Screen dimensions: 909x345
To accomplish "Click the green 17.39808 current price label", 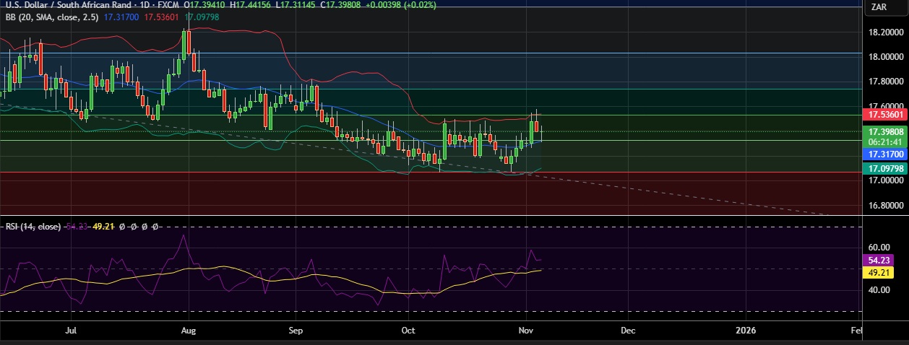I will click(885, 132).
